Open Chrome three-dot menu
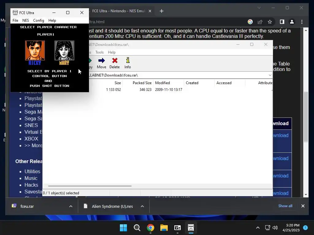The image size is (314, 235). tap(302, 22)
